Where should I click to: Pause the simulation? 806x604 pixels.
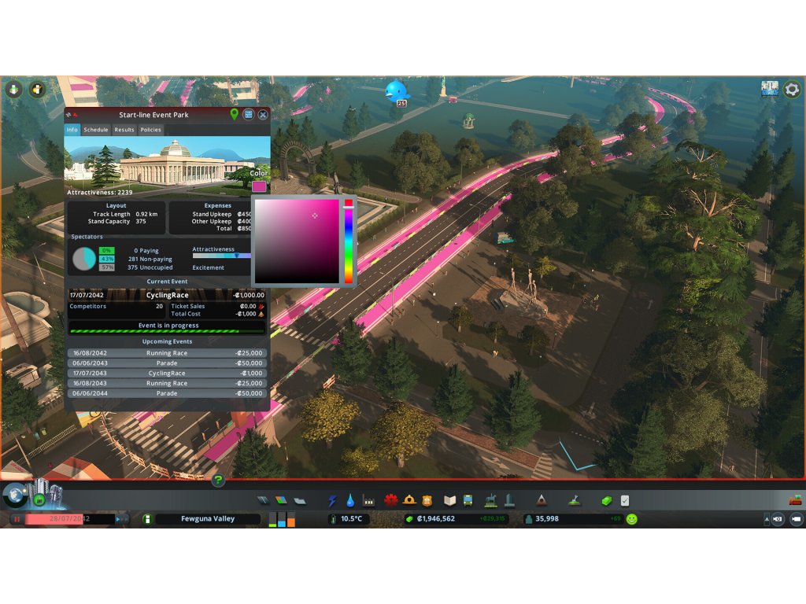click(x=17, y=519)
